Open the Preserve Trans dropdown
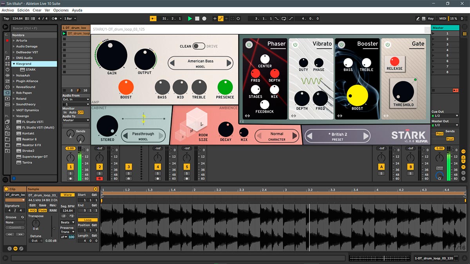 click(67, 232)
